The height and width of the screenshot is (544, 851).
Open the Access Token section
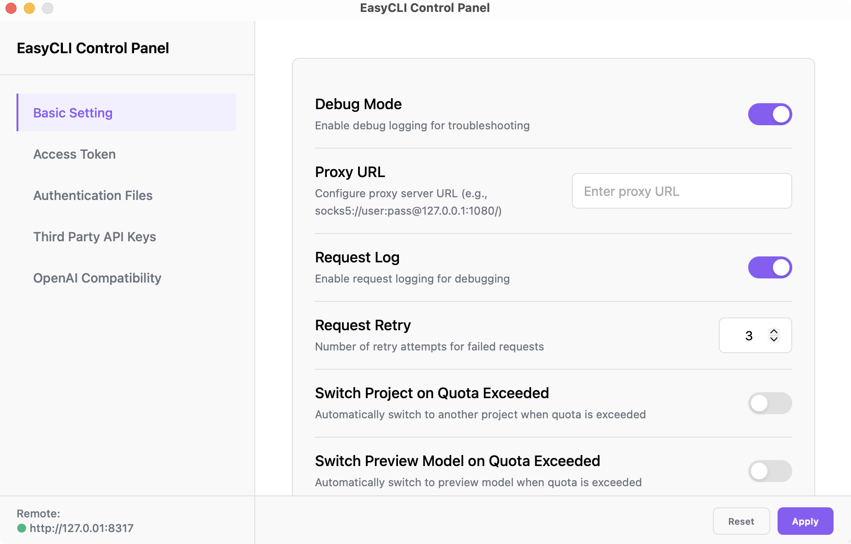[x=74, y=154]
